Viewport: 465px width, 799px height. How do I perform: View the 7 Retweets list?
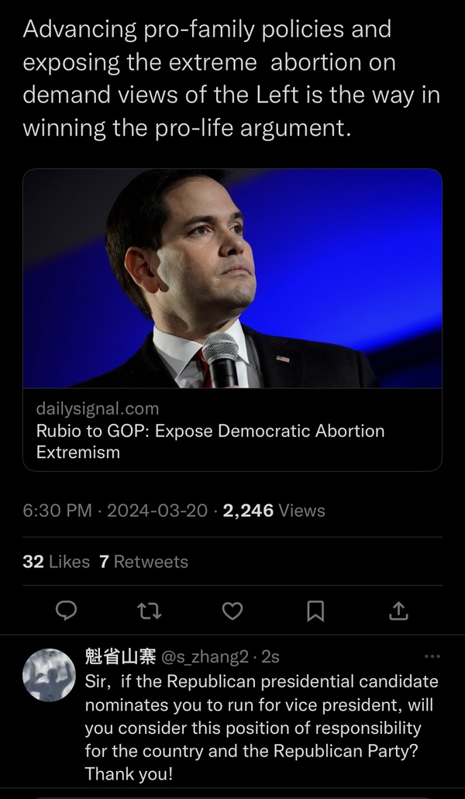(x=143, y=561)
